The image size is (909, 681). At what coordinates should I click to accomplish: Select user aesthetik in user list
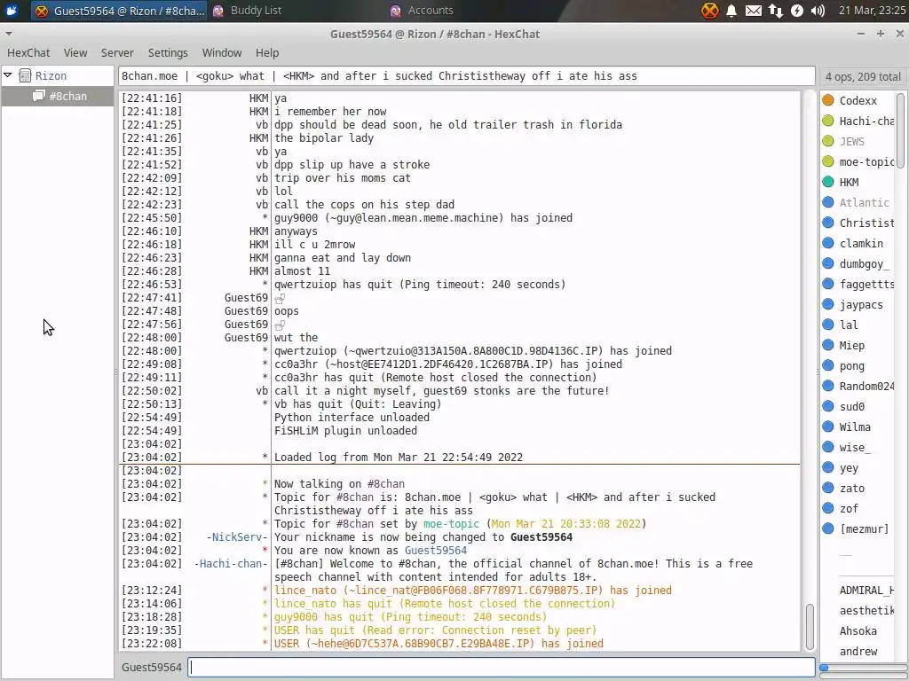[866, 610]
